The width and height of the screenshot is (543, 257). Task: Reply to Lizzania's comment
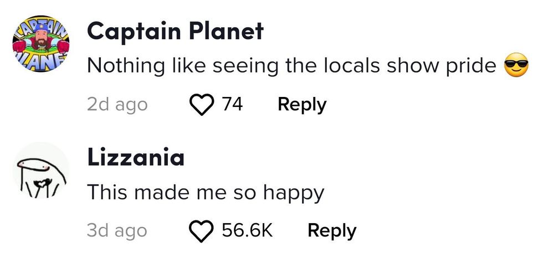(332, 230)
